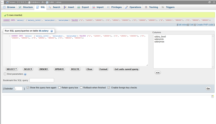
Task: Click the console icon at bottom right
Action: [x=213, y=96]
